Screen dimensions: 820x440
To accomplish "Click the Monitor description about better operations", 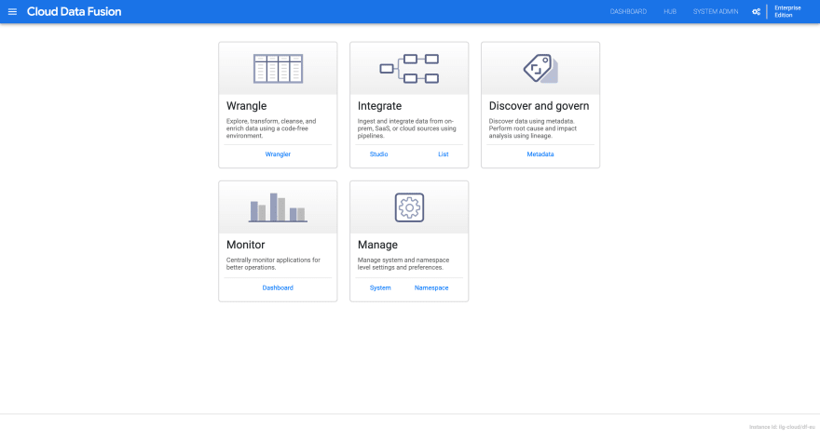I will pos(273,263).
